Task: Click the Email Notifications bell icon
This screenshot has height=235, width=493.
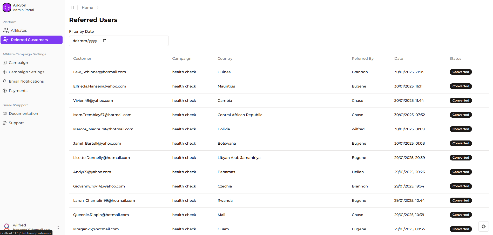Action: point(5,81)
